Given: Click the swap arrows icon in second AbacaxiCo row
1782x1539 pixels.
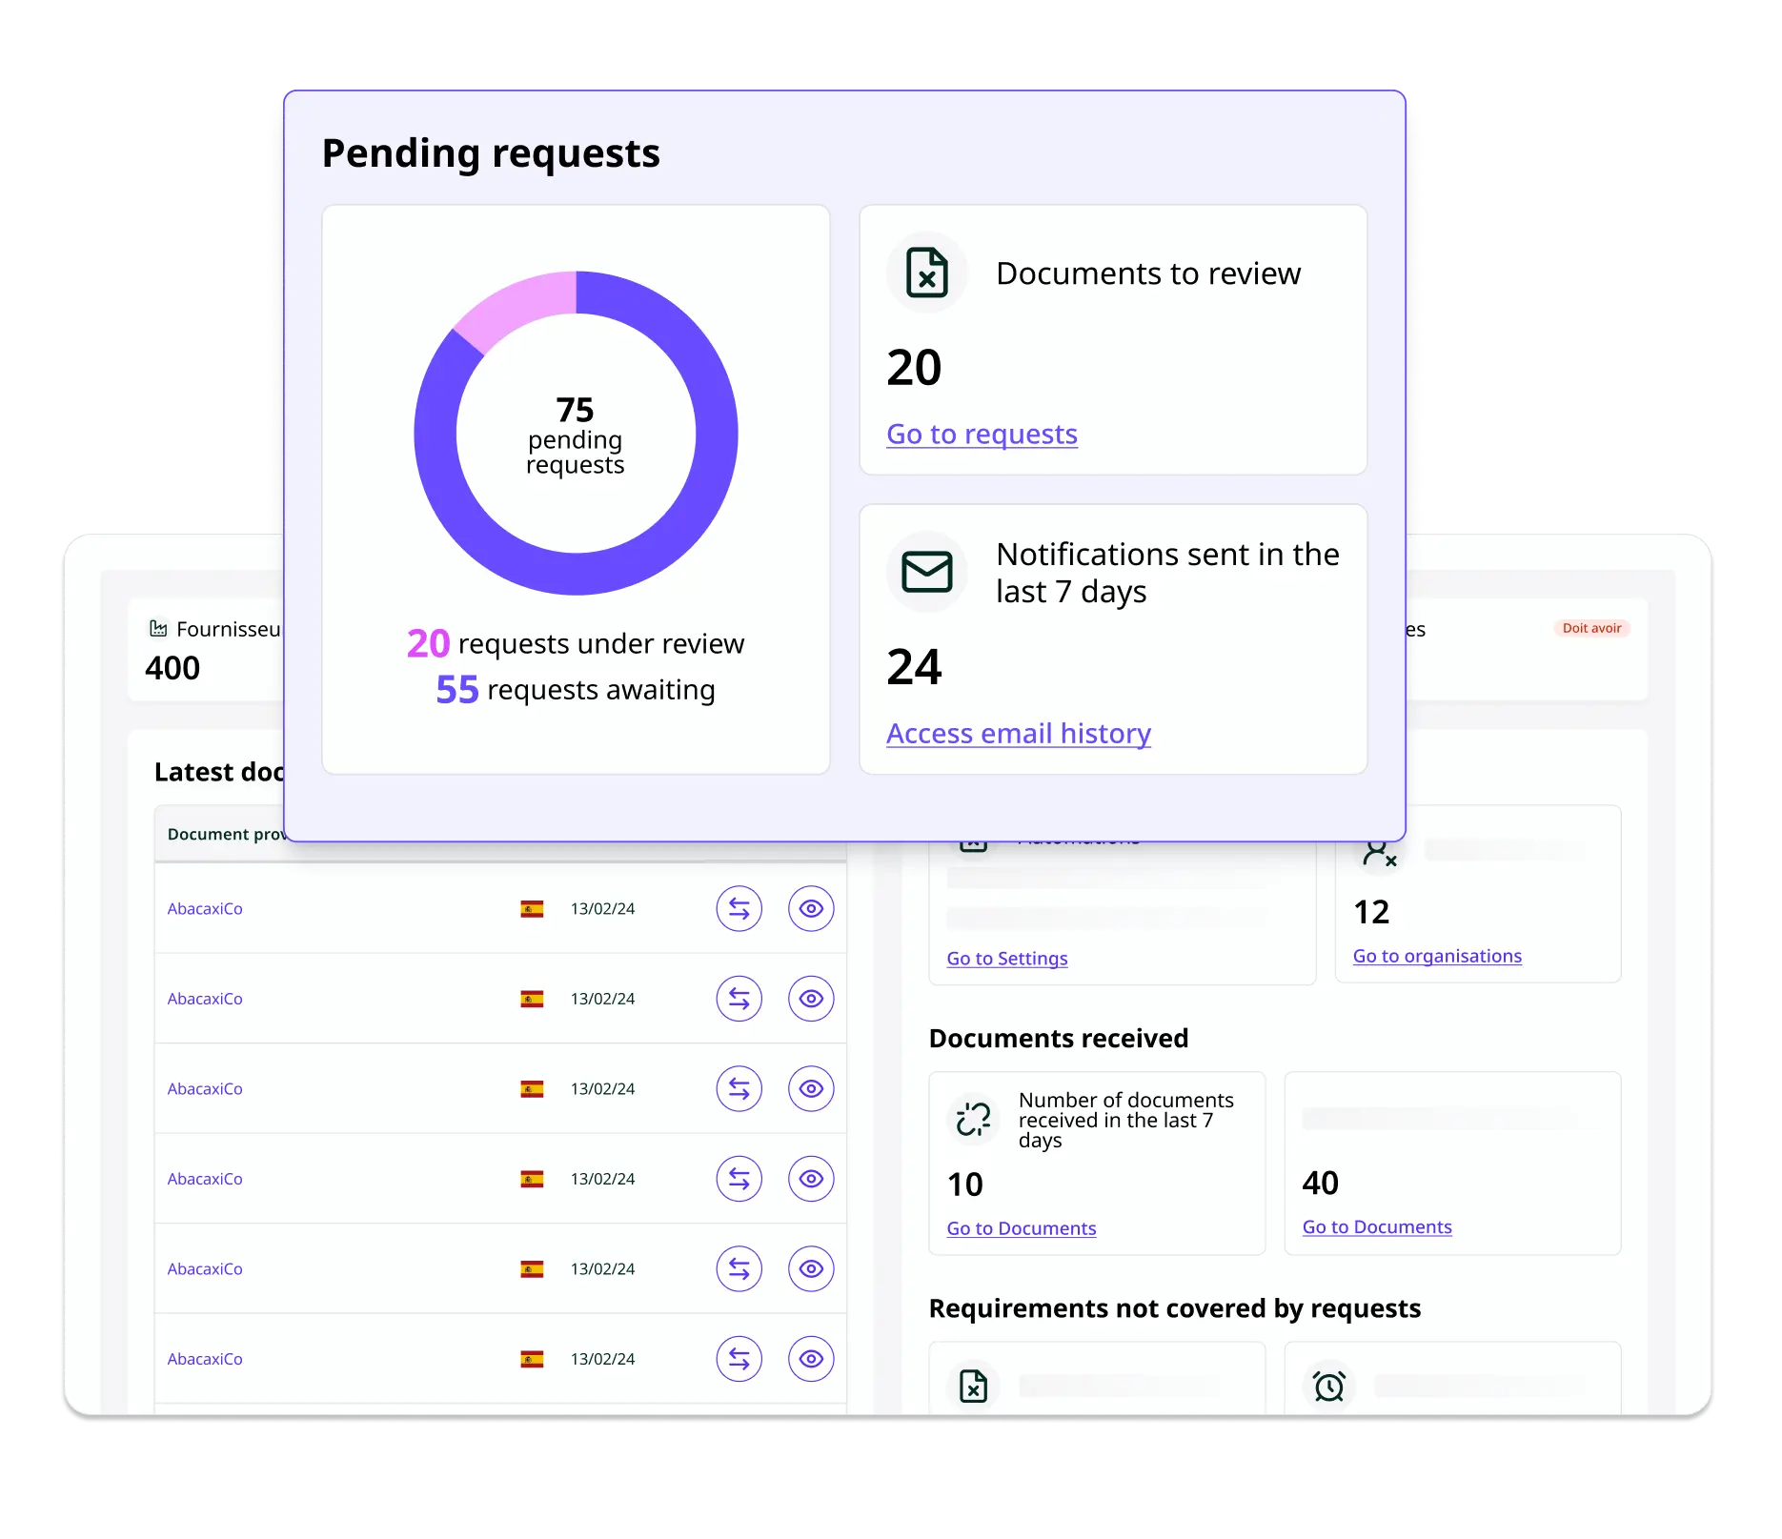Looking at the screenshot, I should (x=739, y=999).
